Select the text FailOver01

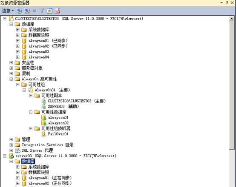[58, 134]
